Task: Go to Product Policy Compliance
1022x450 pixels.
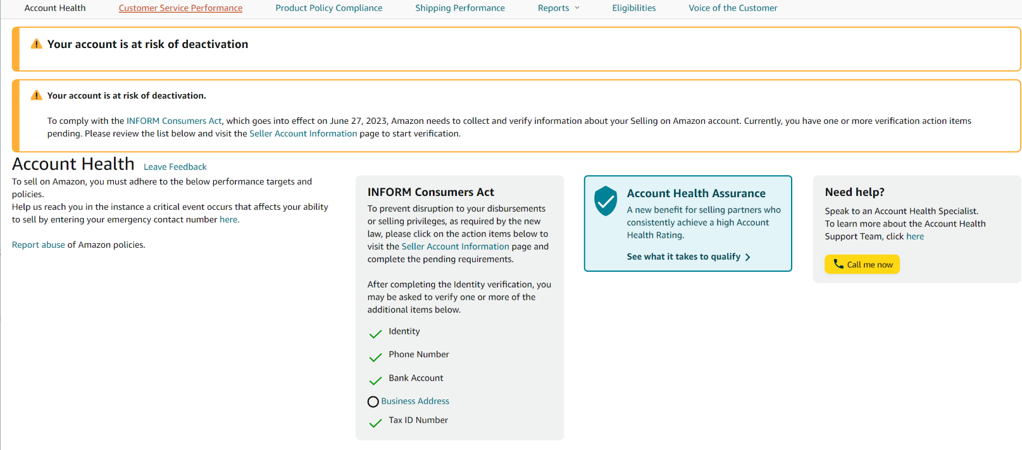Action: click(x=329, y=8)
